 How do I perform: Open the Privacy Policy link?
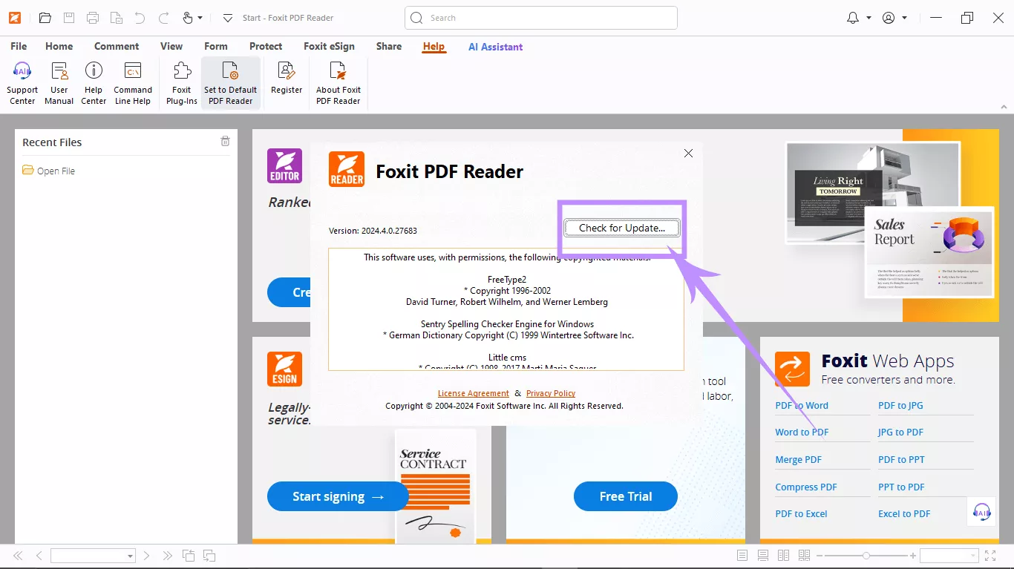tap(551, 393)
